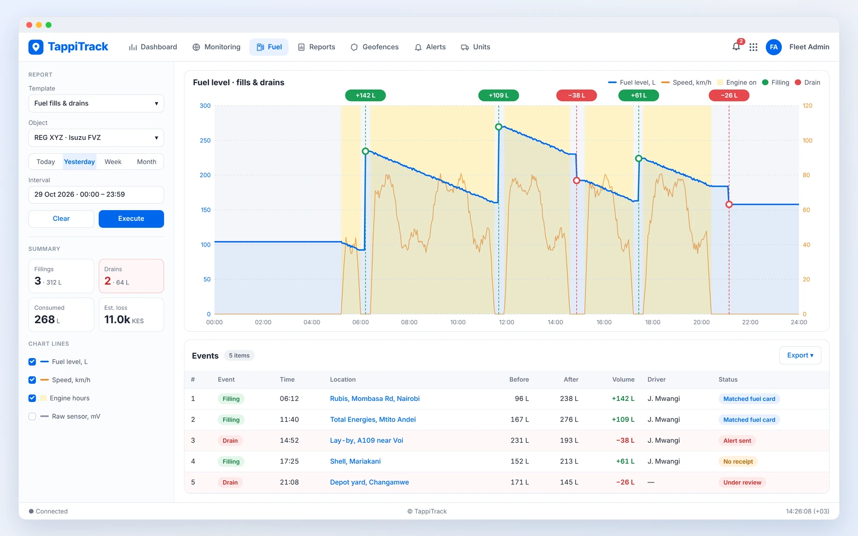Click the Clear button
The image size is (858, 536).
(61, 219)
